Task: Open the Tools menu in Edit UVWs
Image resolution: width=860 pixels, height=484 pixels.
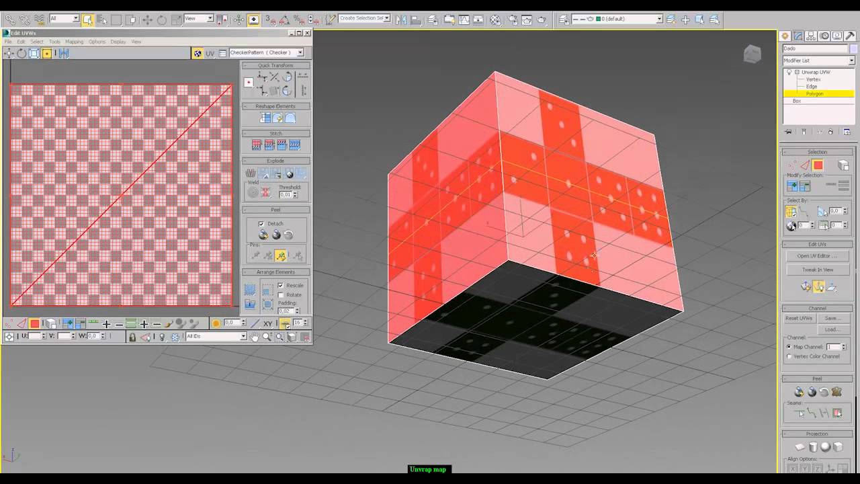Action: point(54,42)
